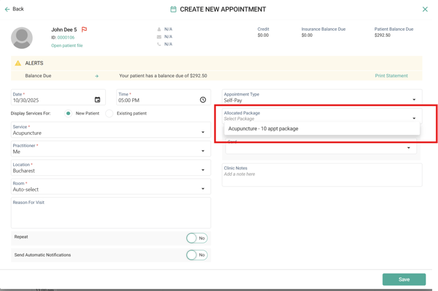Viewport: 438px width, 291px height.
Task: Choose Acupuncture - 10 appt package option
Action: point(263,129)
